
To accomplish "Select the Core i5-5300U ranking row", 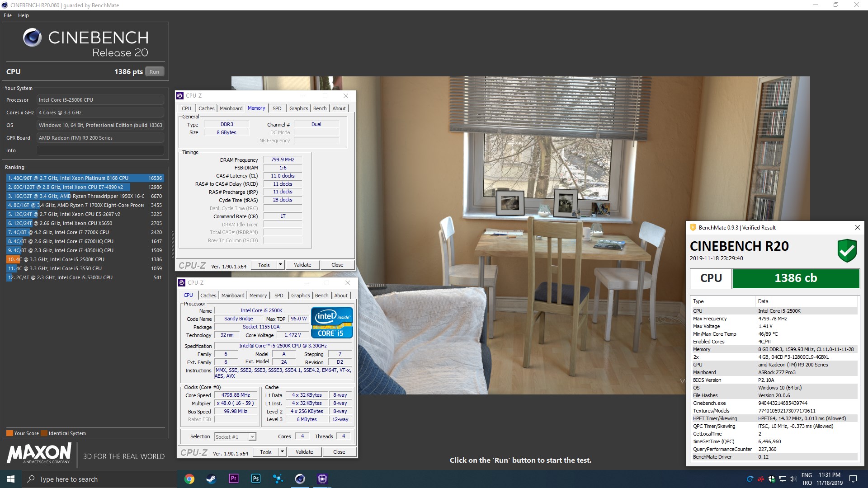I will click(x=85, y=277).
